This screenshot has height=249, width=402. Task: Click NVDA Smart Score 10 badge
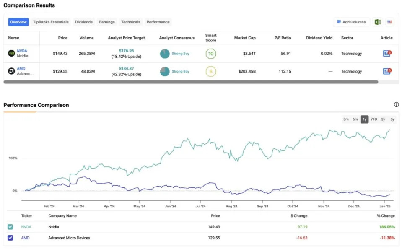click(211, 54)
